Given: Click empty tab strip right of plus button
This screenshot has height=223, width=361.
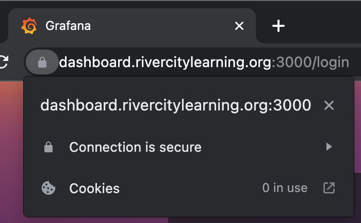Looking at the screenshot, I should point(325,26).
